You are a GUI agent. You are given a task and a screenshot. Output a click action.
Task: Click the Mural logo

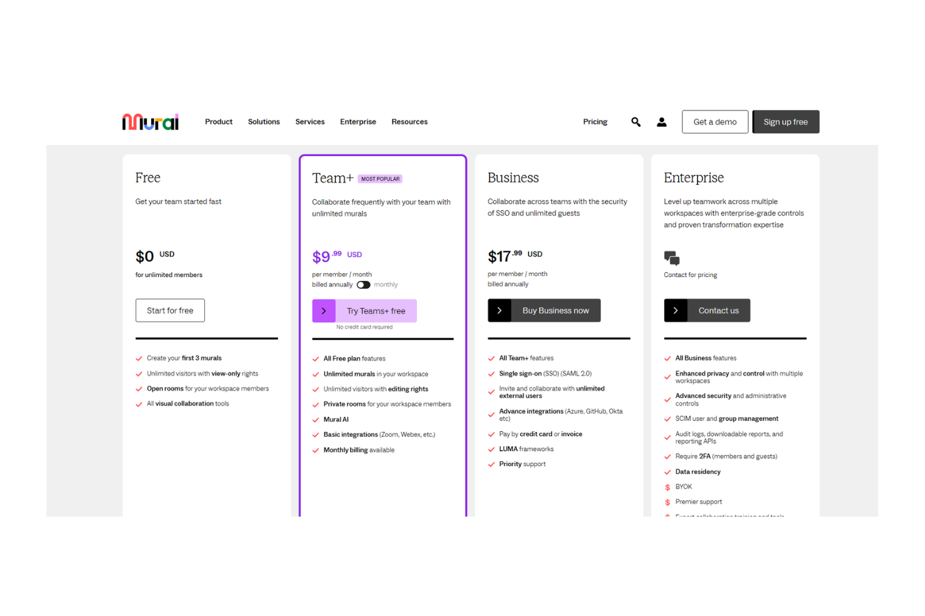pos(151,122)
